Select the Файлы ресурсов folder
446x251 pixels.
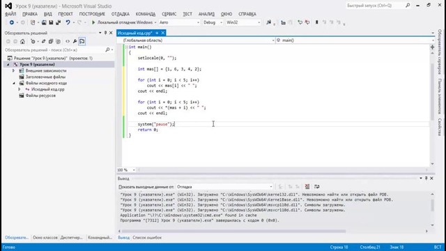40,96
